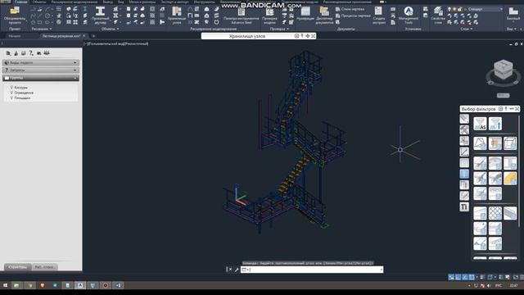This screenshot has width=524, height=295.
Task: Click the ViewCube in the viewport
Action: (504, 70)
